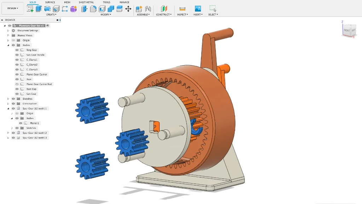Switch to the Tools tab
Image resolution: width=362 pixels, height=204 pixels.
click(106, 2)
